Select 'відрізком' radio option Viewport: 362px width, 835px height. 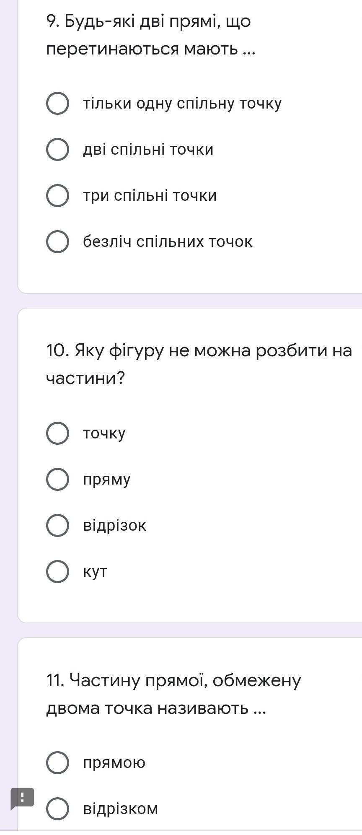click(57, 809)
